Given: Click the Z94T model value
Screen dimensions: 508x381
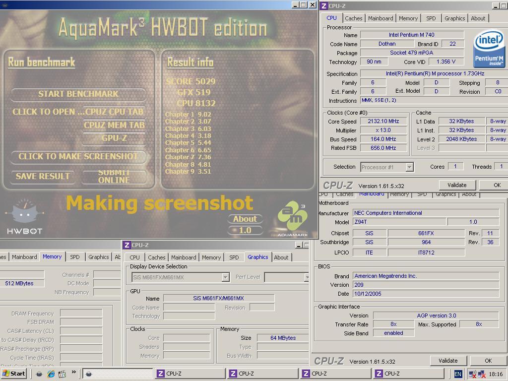Looking at the screenshot, I should (x=399, y=222).
